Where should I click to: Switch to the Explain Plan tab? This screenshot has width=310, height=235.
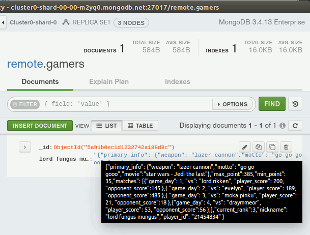click(109, 81)
